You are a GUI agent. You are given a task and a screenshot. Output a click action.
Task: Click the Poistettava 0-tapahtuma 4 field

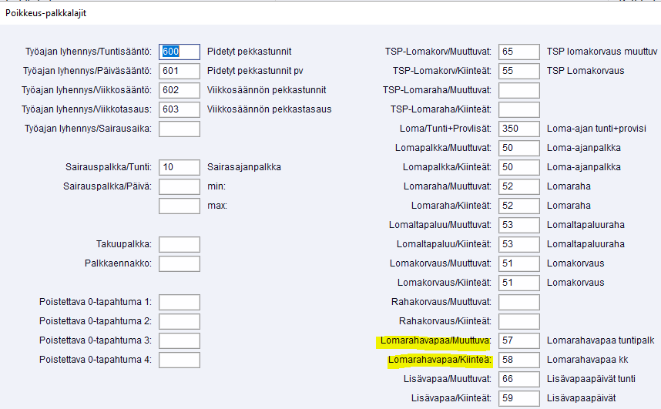point(179,360)
